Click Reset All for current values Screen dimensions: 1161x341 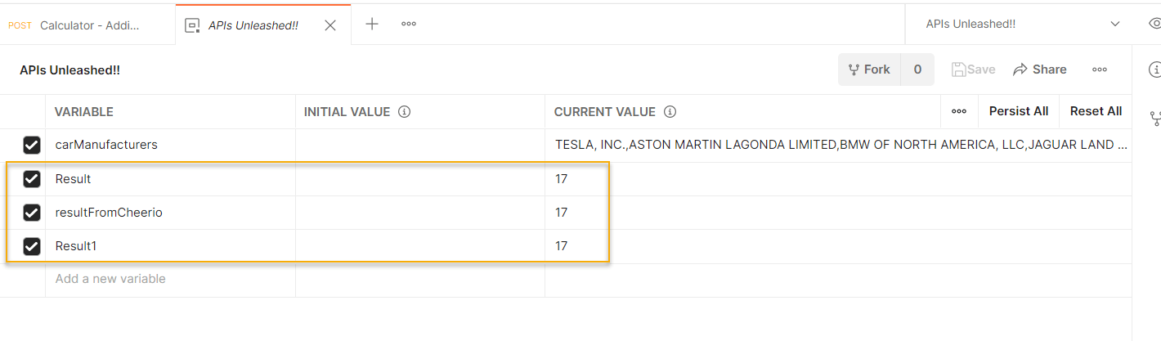pos(1096,111)
